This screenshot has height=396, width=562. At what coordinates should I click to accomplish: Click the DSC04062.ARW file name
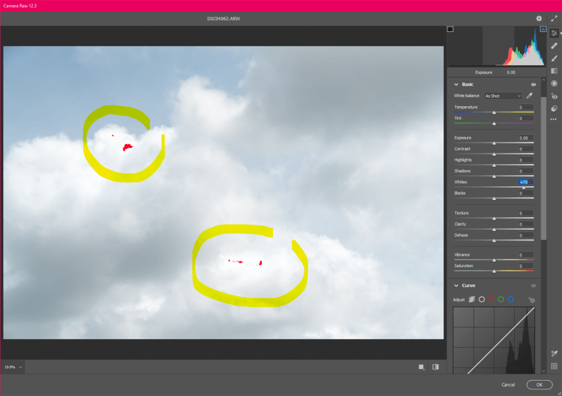coord(224,19)
